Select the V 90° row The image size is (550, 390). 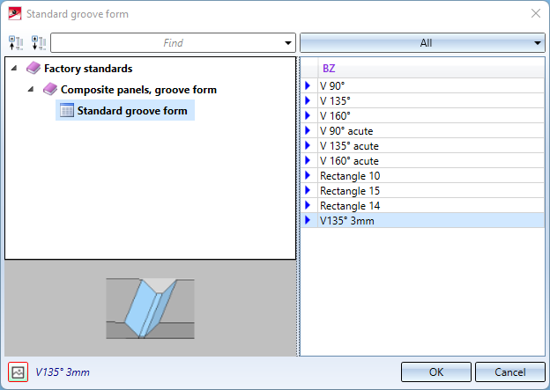(x=422, y=85)
